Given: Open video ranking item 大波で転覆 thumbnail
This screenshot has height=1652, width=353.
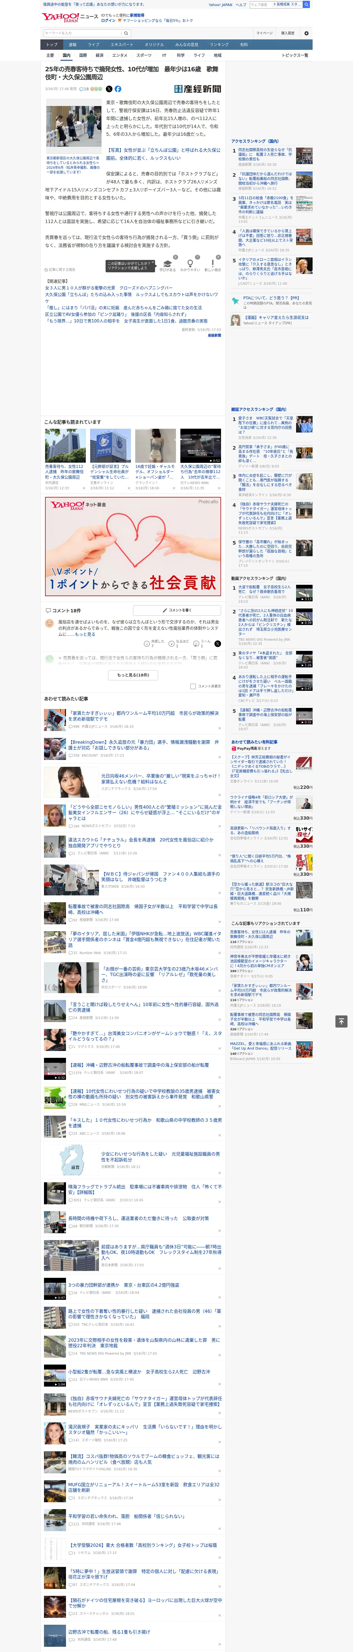Looking at the screenshot, I should [x=304, y=593].
